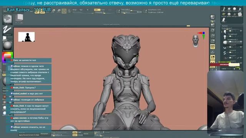
Task: Click the Z Intensity slider
Action: click(104, 12)
